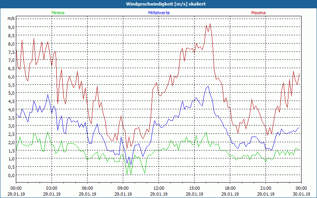Image resolution: width=317 pixels, height=198 pixels.
Task: Click the 0,0 y-axis value label
Action: 11,175
